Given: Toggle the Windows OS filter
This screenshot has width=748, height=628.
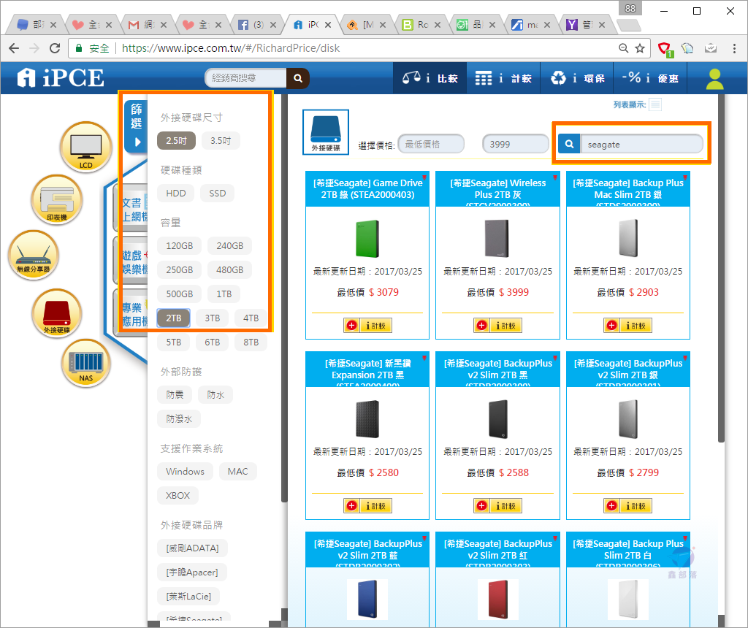Looking at the screenshot, I should [x=185, y=472].
